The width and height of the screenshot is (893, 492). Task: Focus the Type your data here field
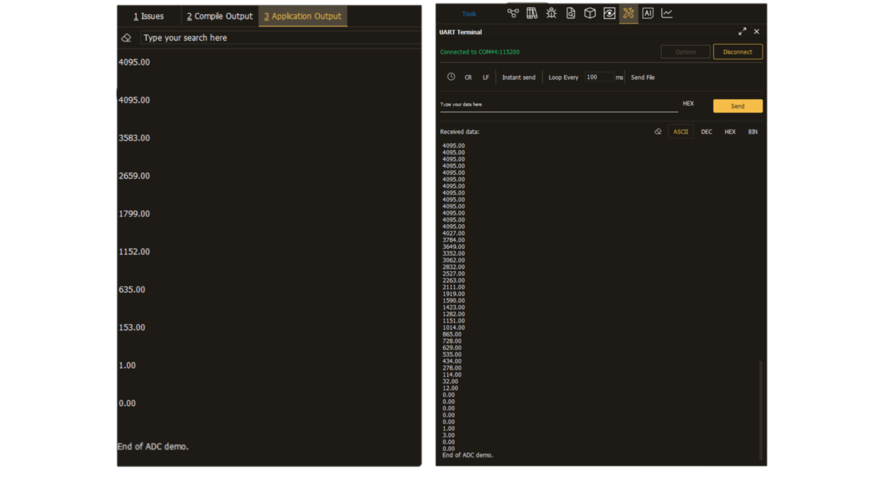tap(559, 105)
